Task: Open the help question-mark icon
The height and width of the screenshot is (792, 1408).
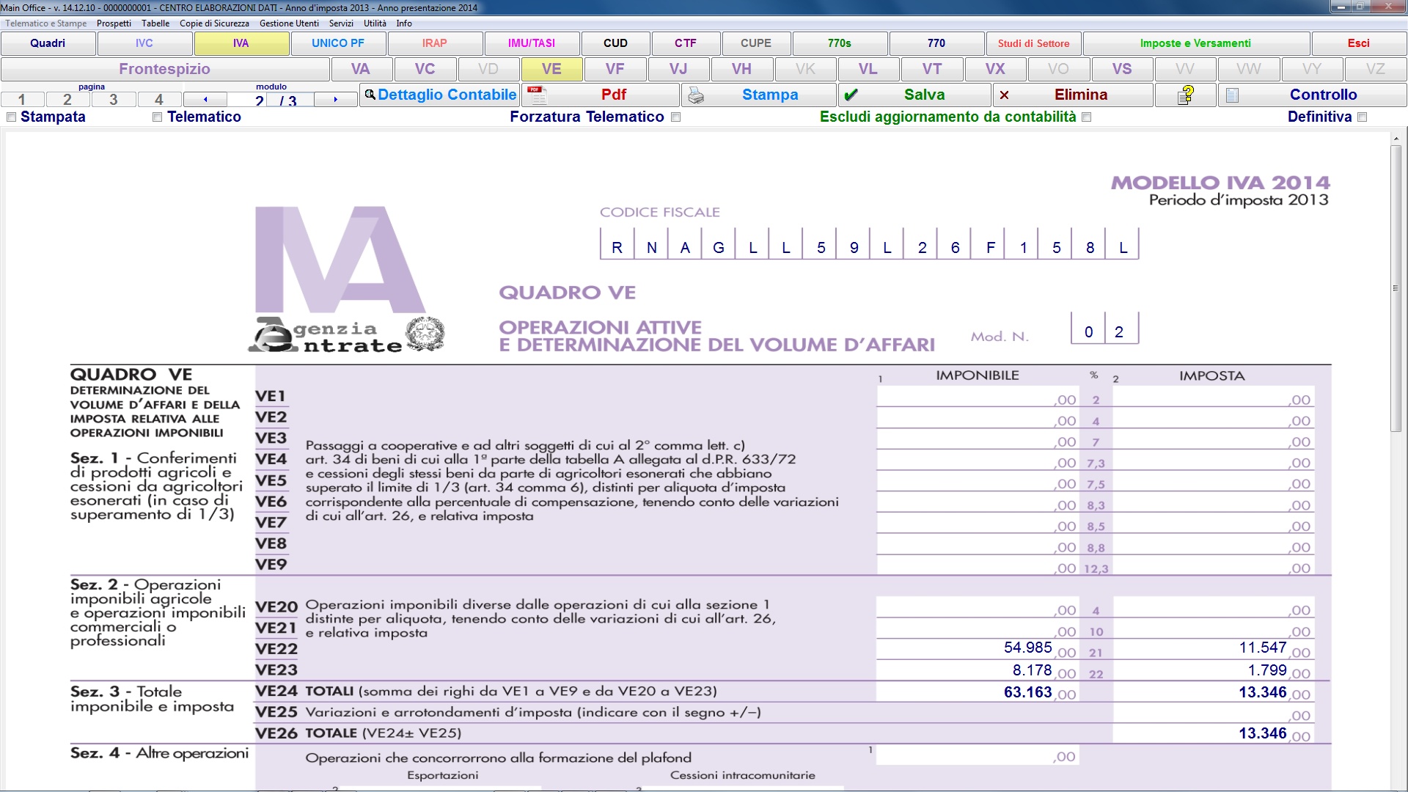Action: coord(1186,95)
